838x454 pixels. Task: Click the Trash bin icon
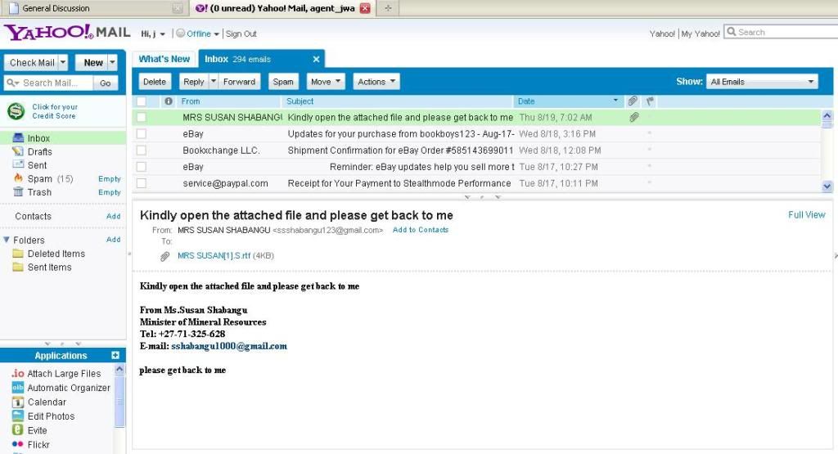(x=18, y=191)
